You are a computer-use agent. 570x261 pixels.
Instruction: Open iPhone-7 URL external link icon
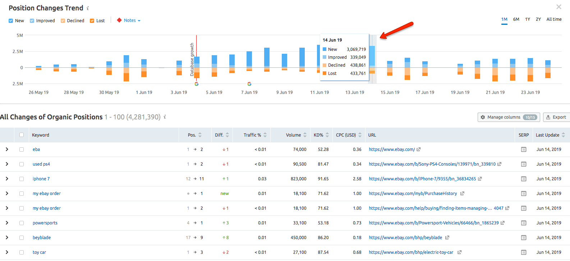point(480,179)
